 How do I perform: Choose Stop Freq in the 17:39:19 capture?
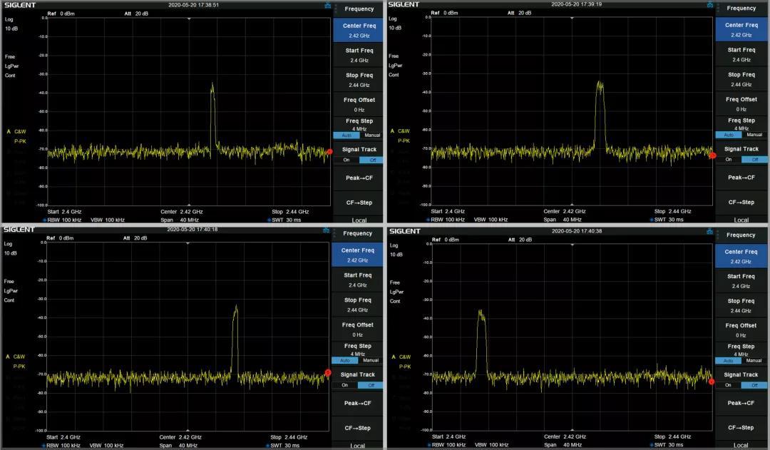point(741,79)
